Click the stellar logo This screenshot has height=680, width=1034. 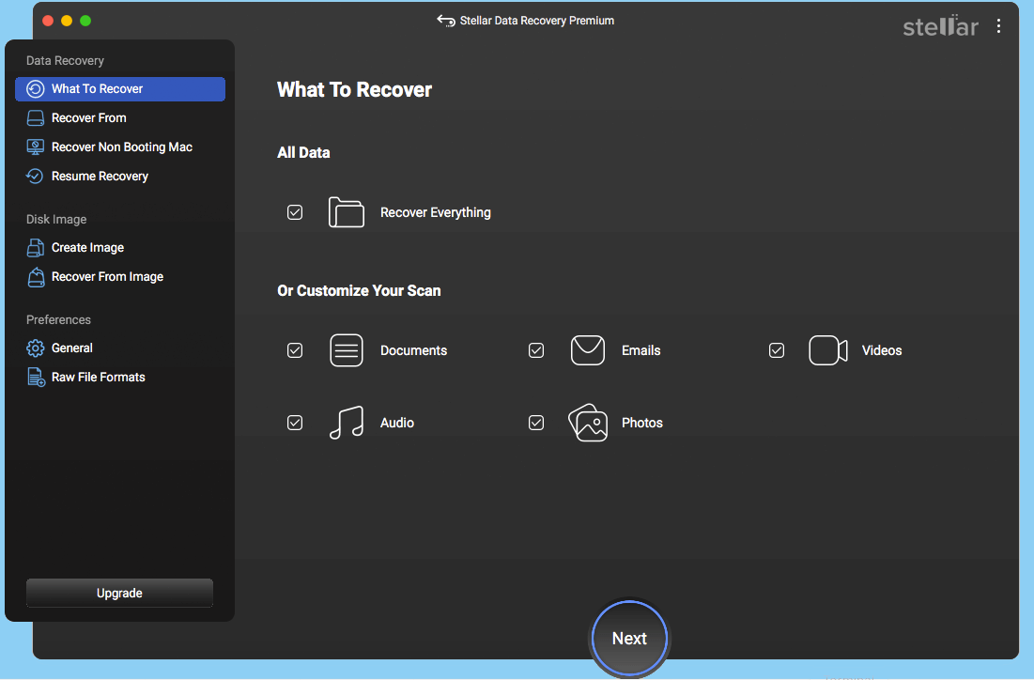click(x=940, y=25)
